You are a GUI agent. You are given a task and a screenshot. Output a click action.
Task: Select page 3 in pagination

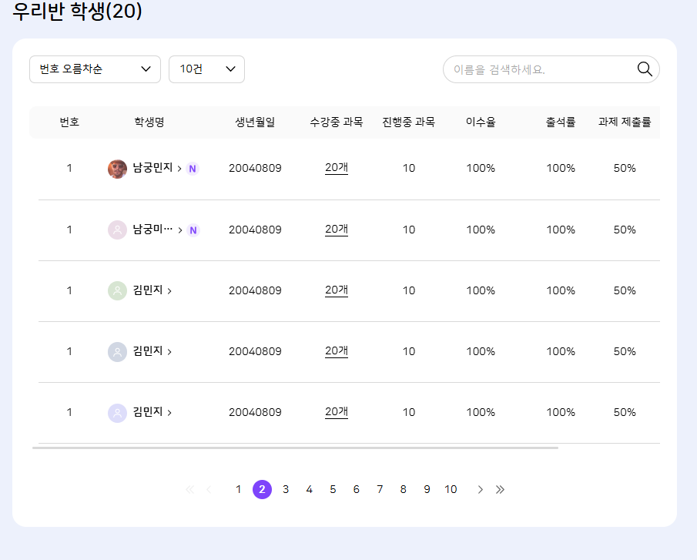(286, 490)
